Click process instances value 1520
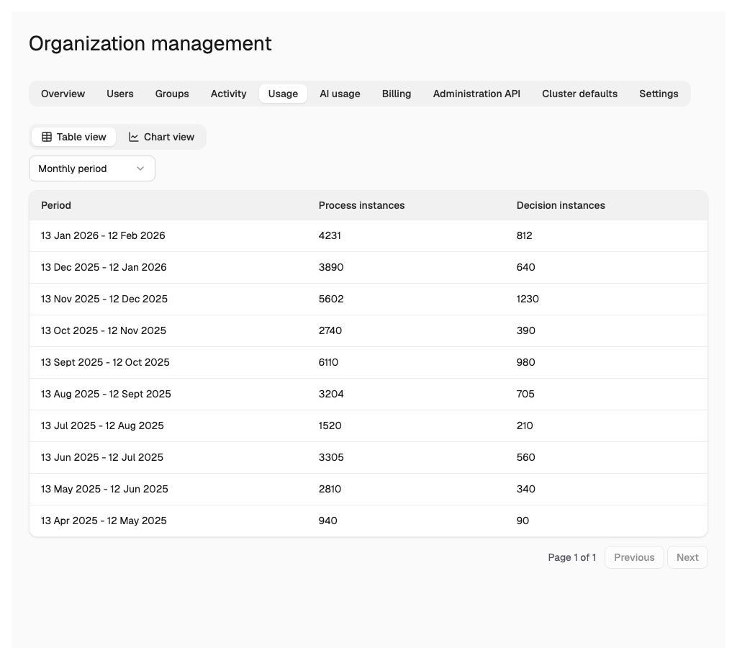737x648 pixels. coord(330,426)
